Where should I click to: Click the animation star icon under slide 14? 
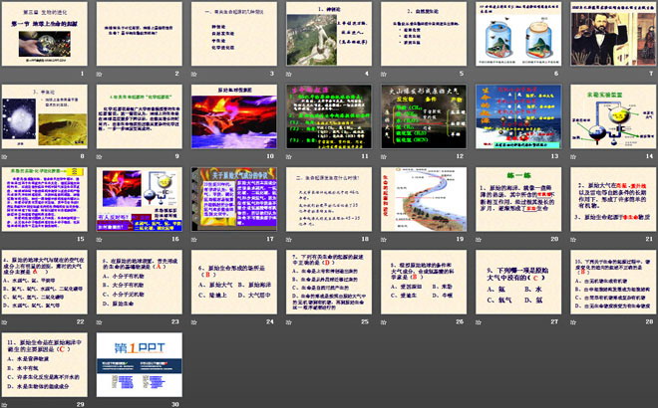click(x=573, y=156)
